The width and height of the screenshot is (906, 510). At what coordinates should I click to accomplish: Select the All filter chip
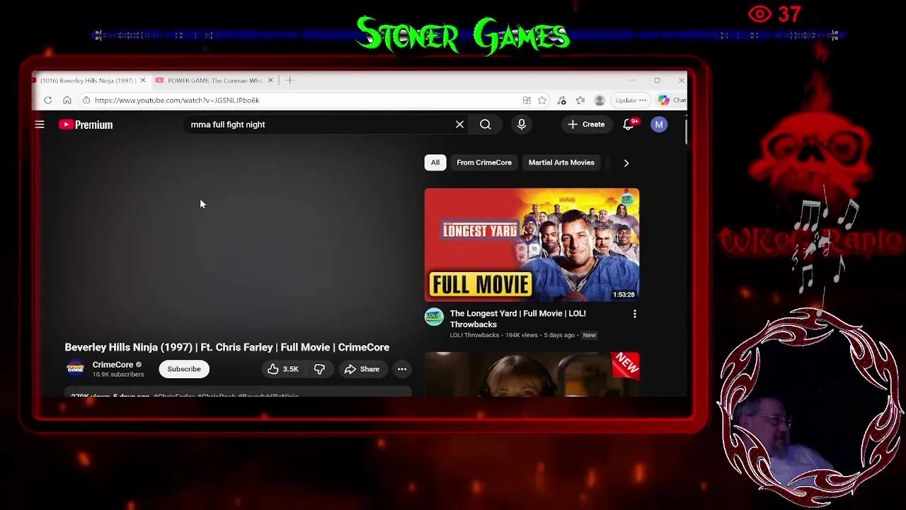tap(435, 162)
